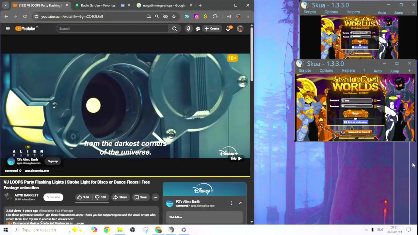Open Options menu in upper Skua window

pyautogui.click(x=331, y=12)
